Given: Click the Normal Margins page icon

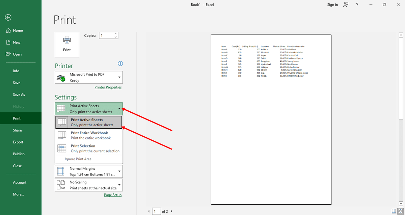Looking at the screenshot, I should (61, 171).
